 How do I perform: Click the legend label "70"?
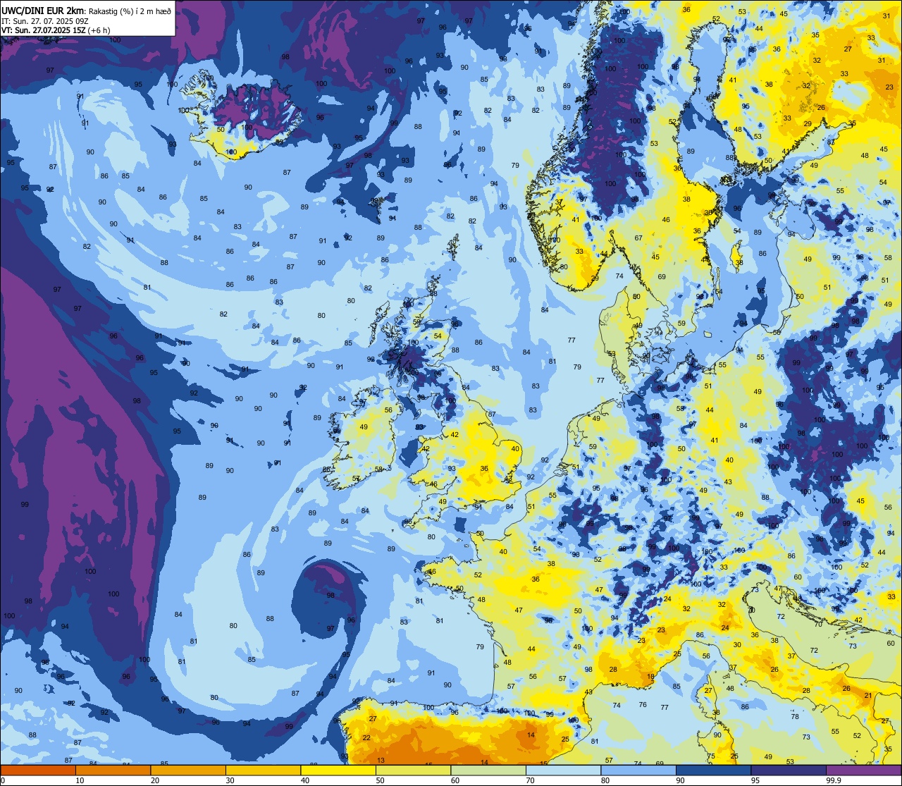point(530,780)
